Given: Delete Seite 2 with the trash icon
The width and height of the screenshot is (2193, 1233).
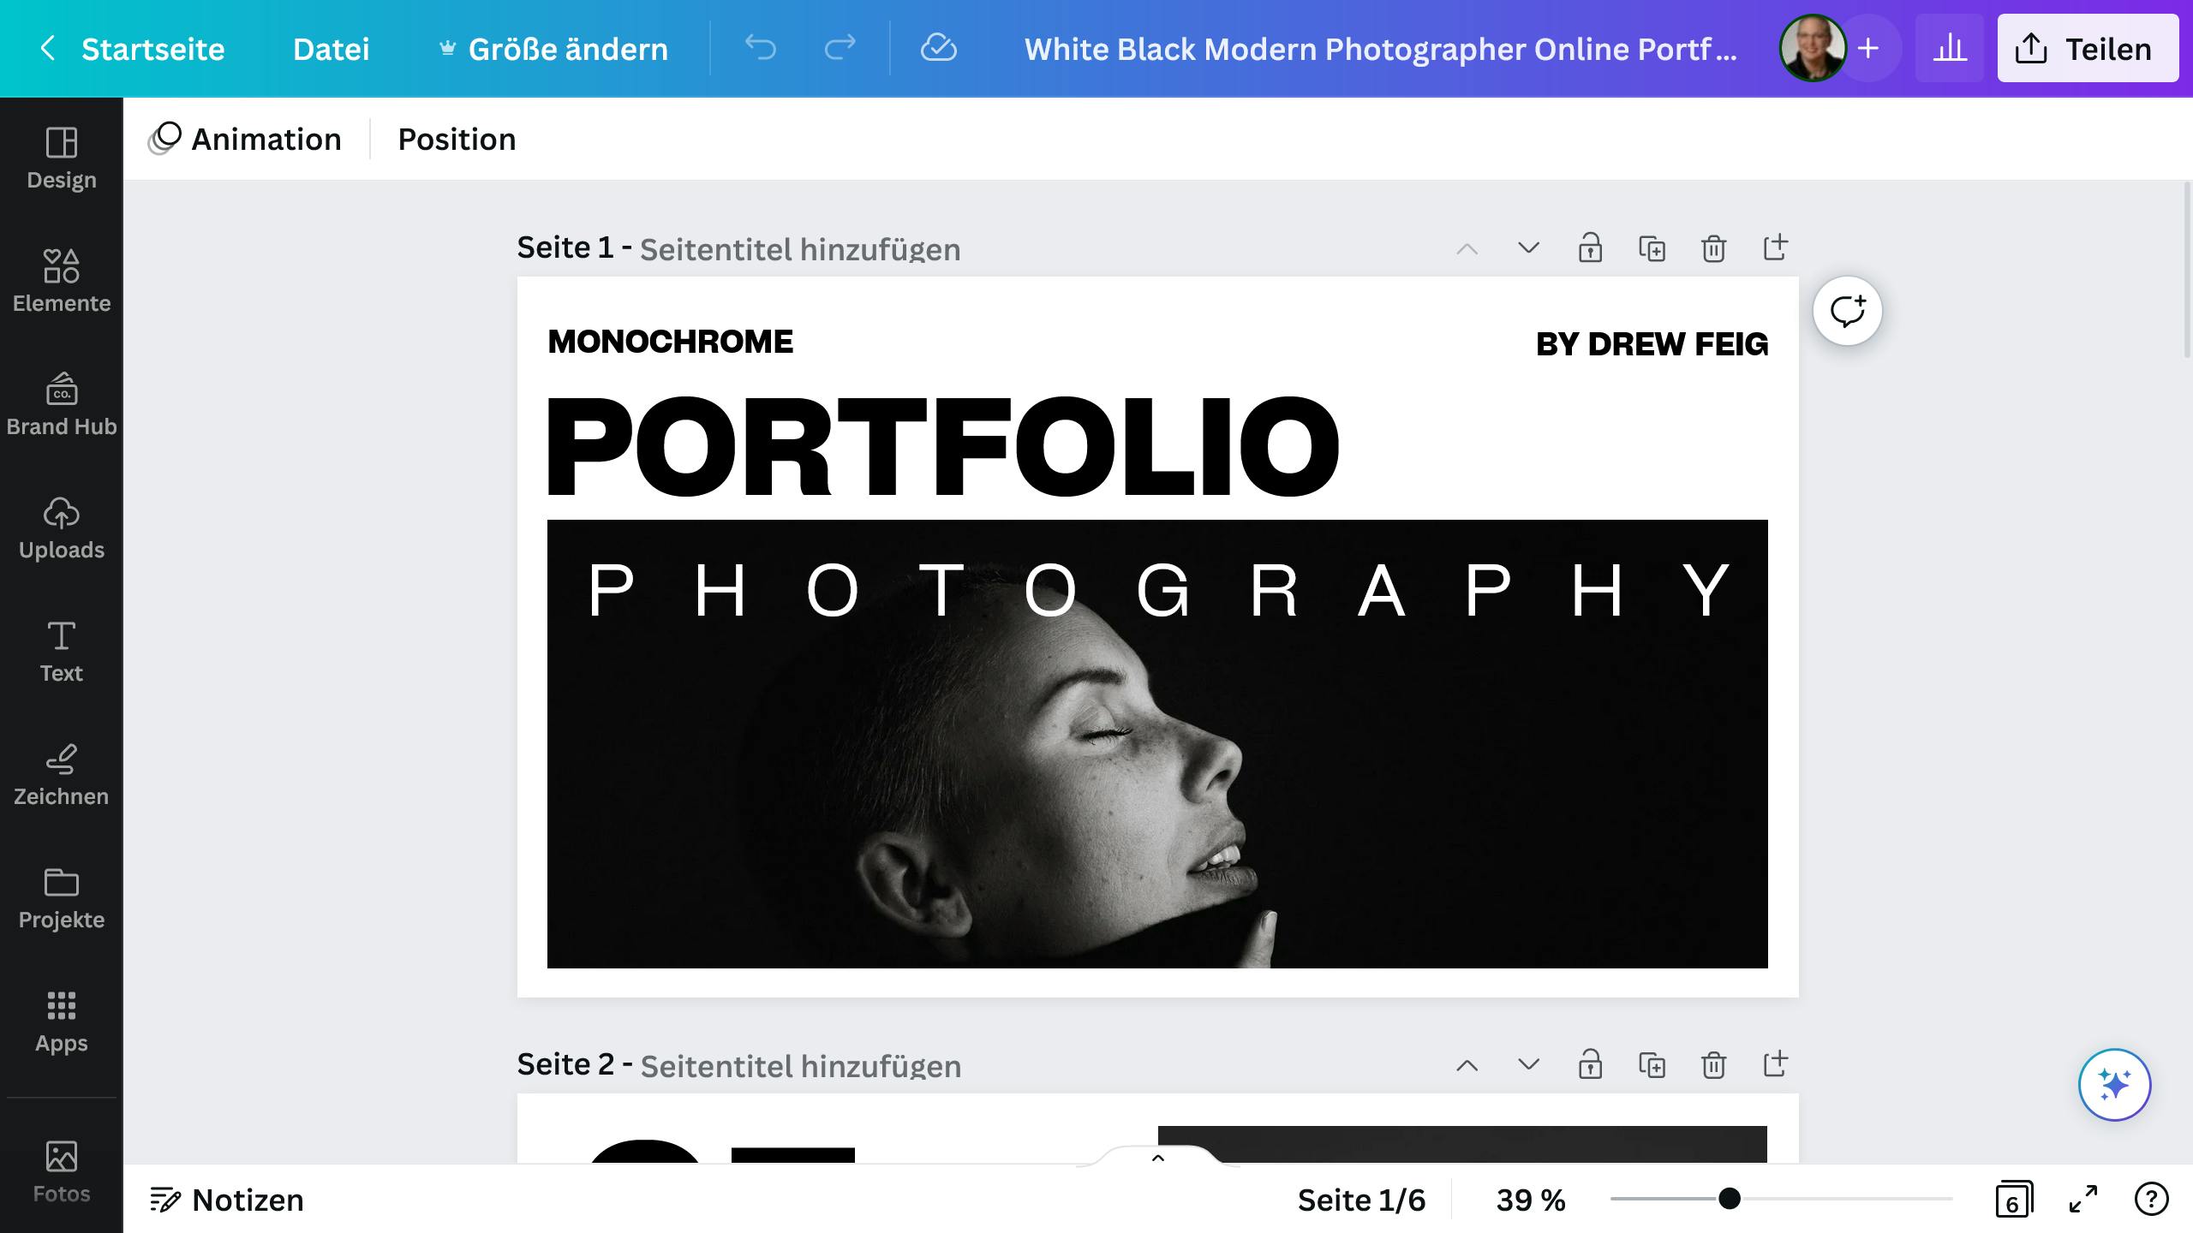Looking at the screenshot, I should point(1713,1066).
